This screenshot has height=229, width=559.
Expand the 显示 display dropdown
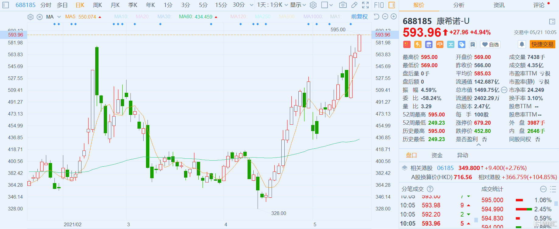[x=298, y=5]
